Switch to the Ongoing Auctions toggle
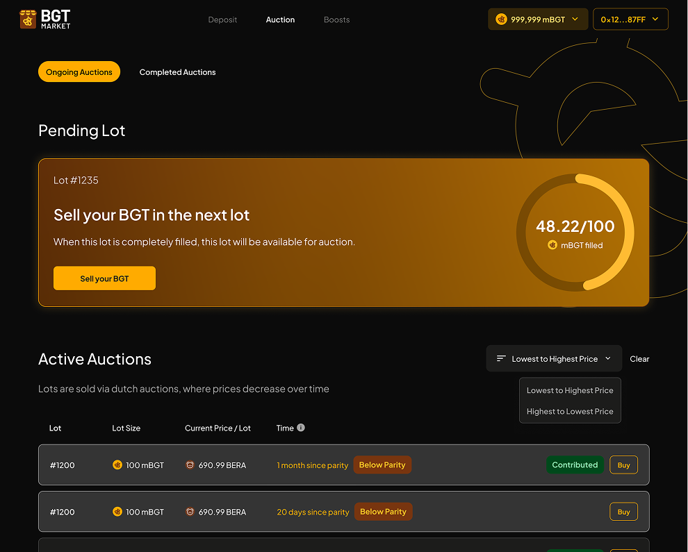 click(x=79, y=72)
